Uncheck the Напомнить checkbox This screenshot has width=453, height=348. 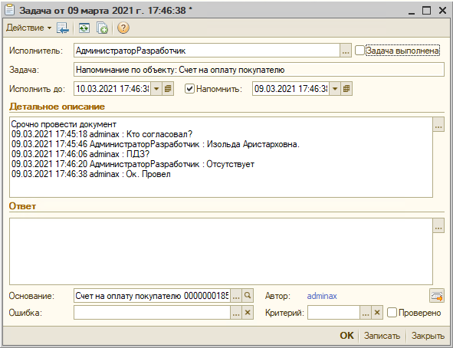189,89
